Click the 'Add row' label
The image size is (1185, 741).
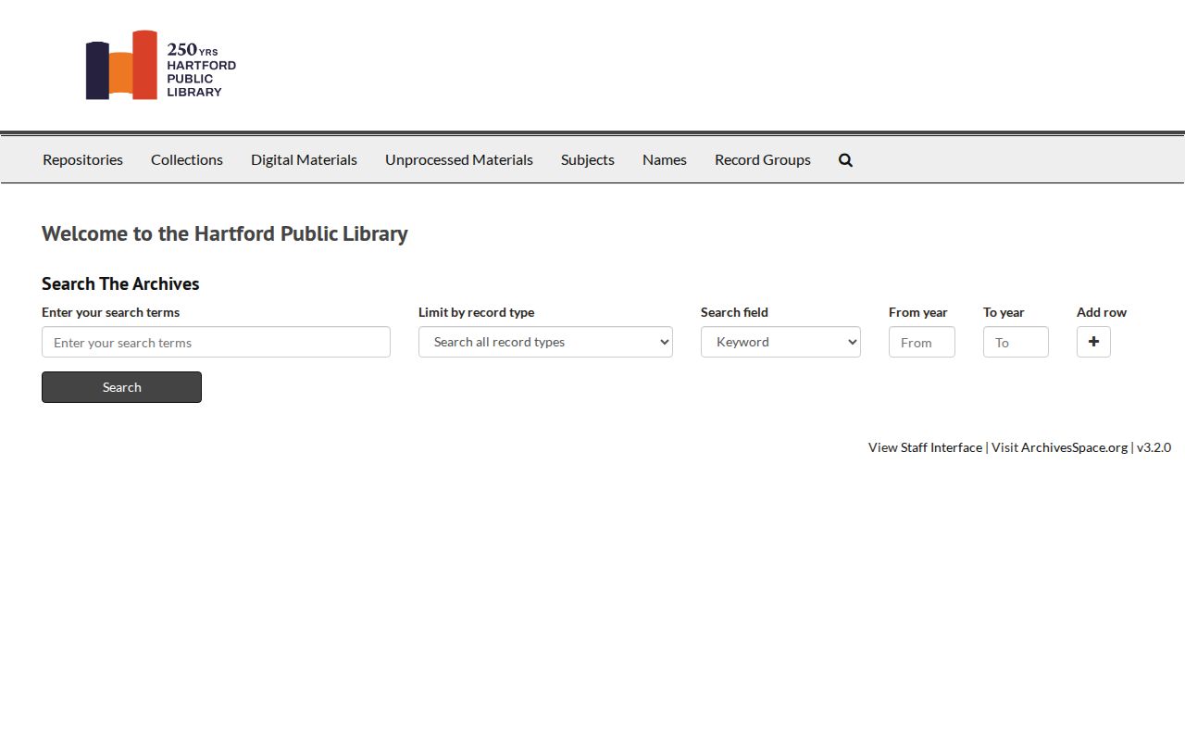(x=1102, y=312)
